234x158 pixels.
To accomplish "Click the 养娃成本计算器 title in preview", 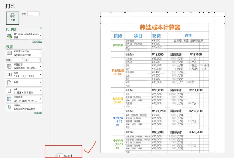I will coord(160,27).
